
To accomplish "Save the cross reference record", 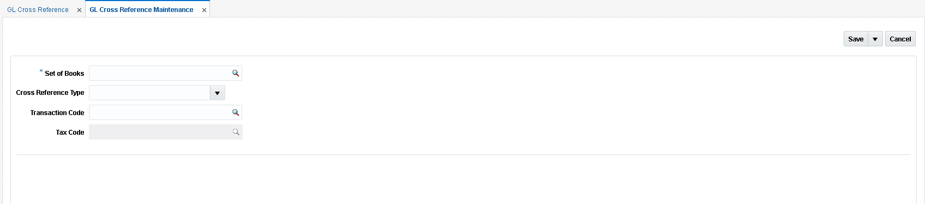I will click(856, 39).
